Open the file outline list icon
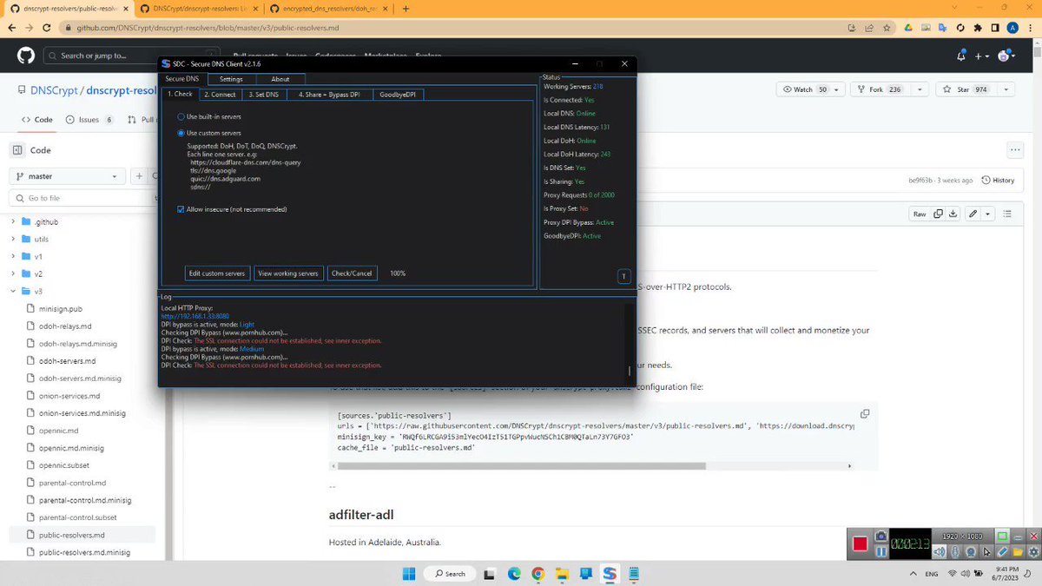1042x586 pixels. click(x=1007, y=214)
